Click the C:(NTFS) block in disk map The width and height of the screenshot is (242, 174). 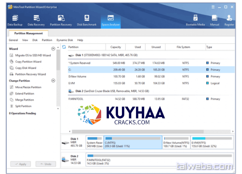tap(133, 142)
